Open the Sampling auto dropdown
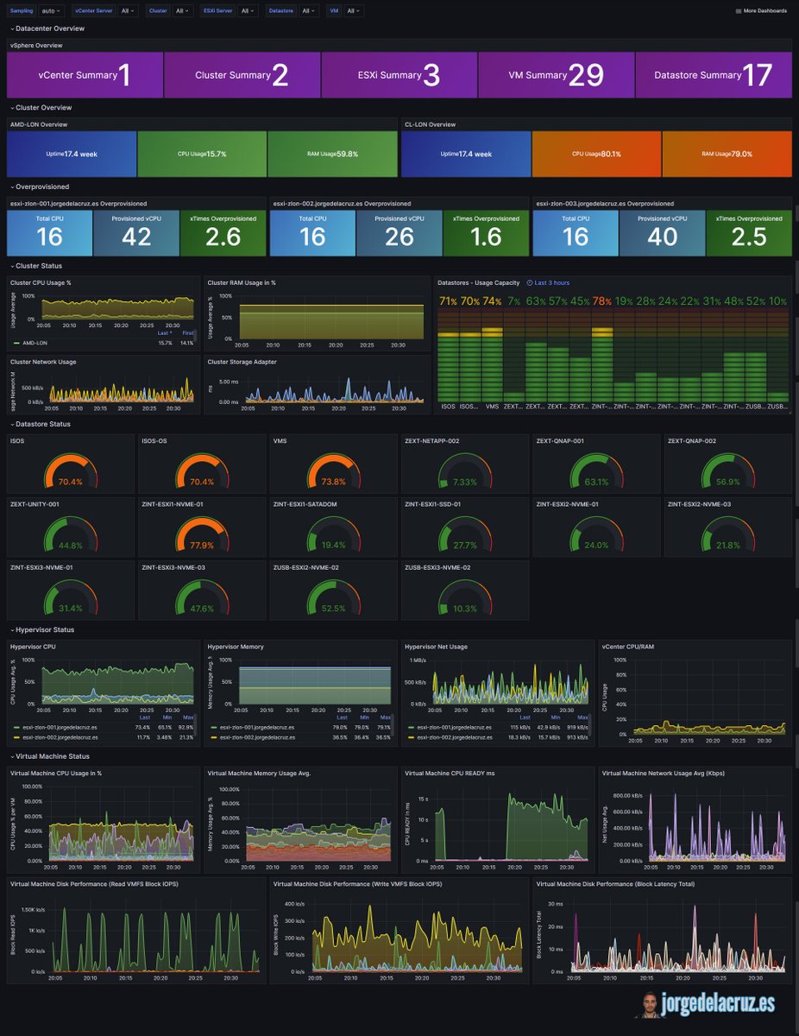The width and height of the screenshot is (799, 1036). (x=52, y=10)
